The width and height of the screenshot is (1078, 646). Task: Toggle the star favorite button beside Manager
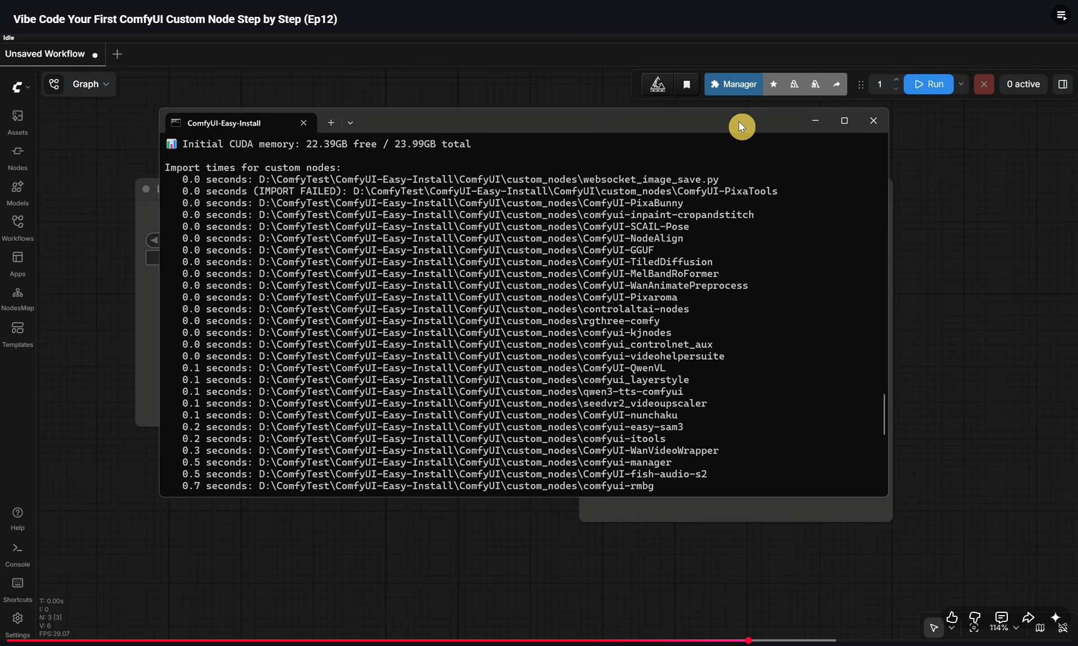pos(773,84)
